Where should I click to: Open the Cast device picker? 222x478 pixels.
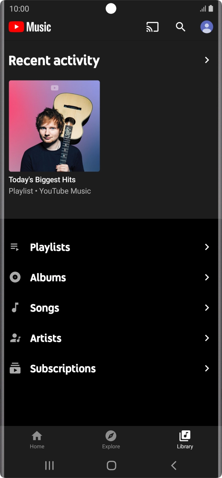point(152,27)
